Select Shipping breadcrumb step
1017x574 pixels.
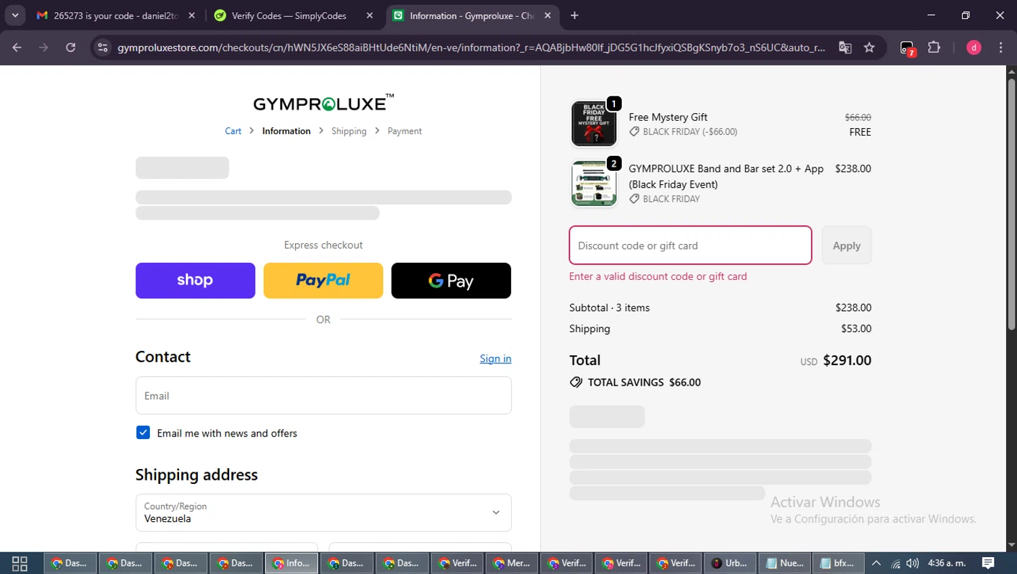(x=348, y=131)
